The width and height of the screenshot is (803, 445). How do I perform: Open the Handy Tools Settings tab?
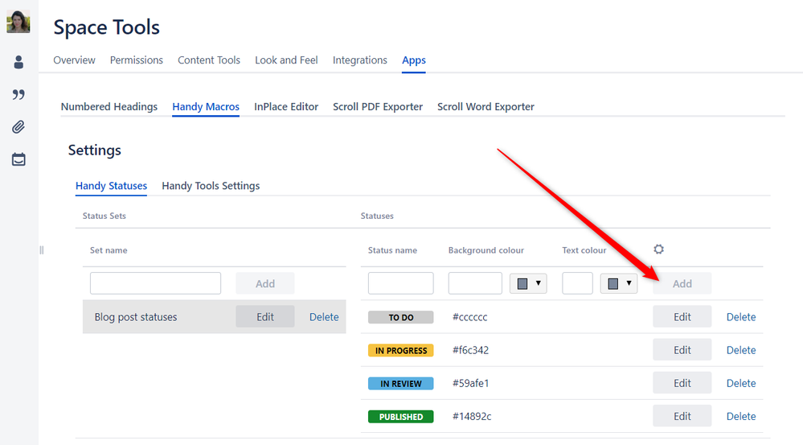coord(211,186)
